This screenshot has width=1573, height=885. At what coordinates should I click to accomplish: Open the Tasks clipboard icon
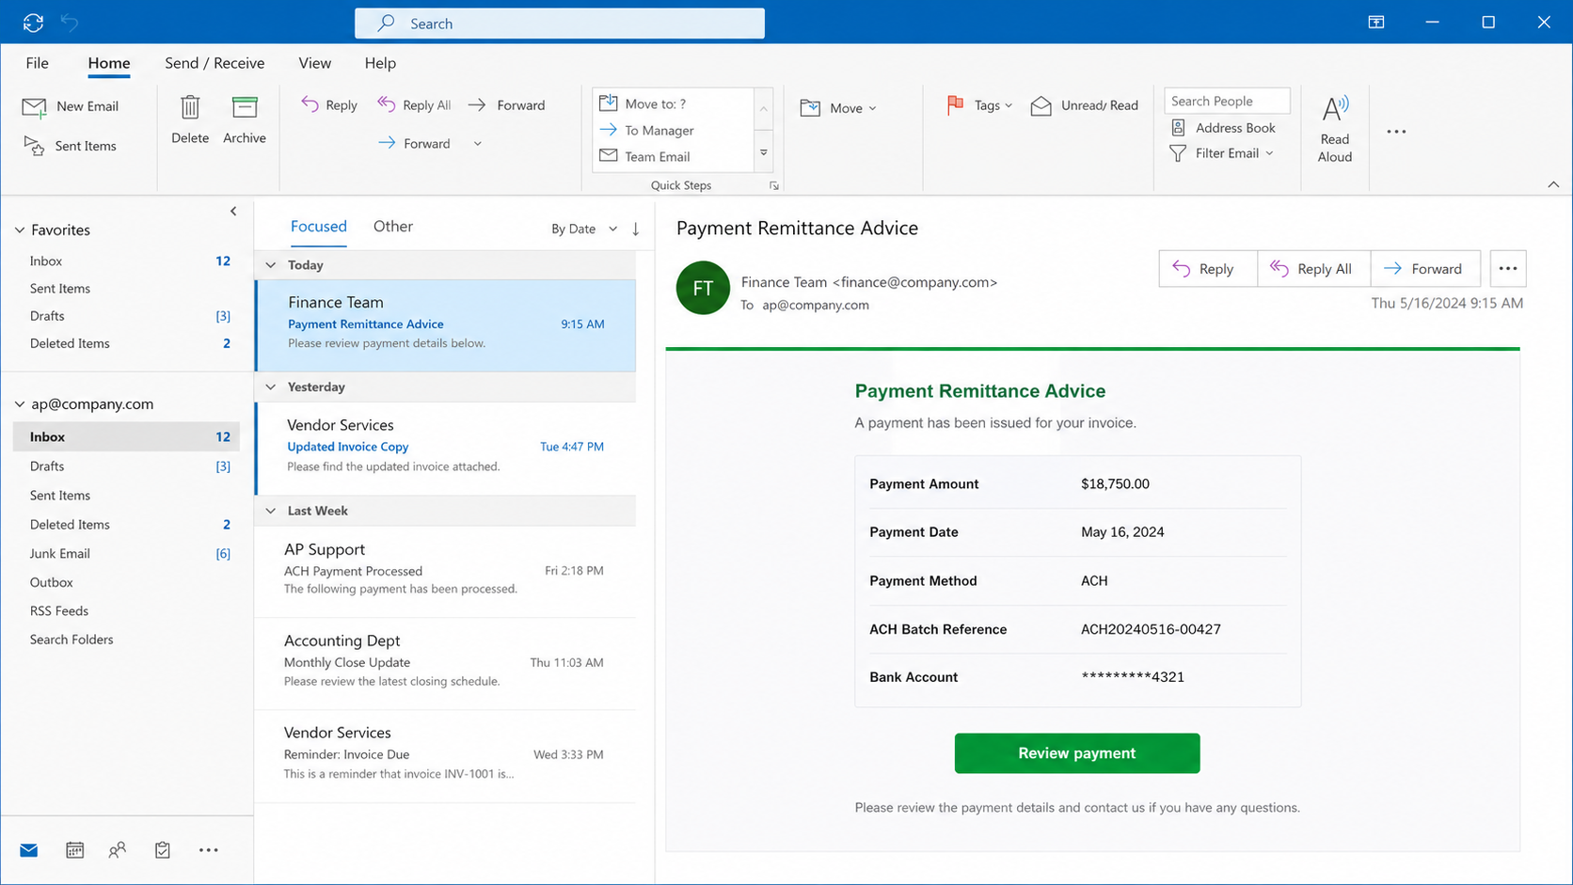163,850
